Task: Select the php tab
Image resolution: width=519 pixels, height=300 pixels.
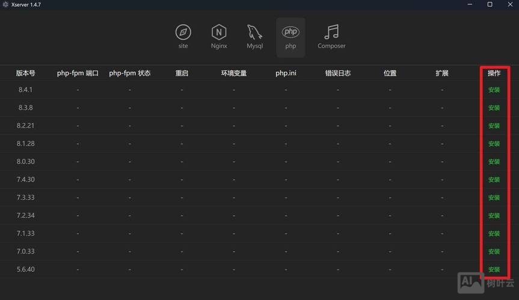Action: [x=290, y=37]
